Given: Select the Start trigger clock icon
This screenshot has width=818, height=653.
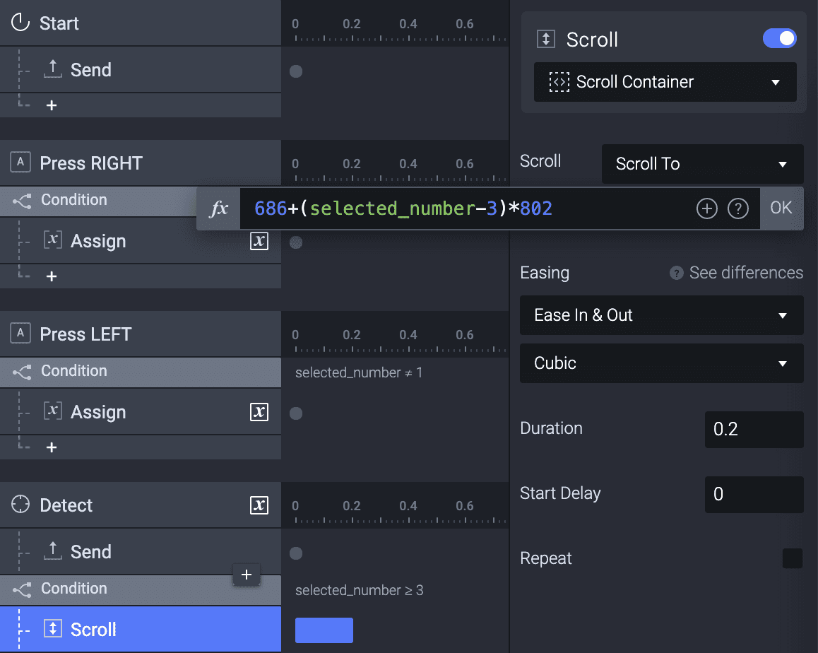Looking at the screenshot, I should [20, 23].
